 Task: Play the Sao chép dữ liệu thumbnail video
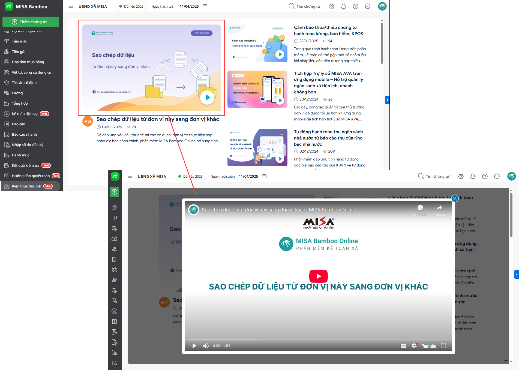click(207, 97)
